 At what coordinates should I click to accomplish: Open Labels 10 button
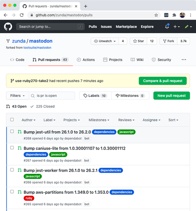[95, 96]
